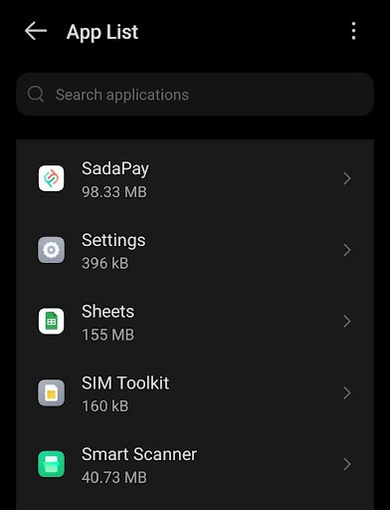Open the SIM Toolkit list entry

(195, 393)
